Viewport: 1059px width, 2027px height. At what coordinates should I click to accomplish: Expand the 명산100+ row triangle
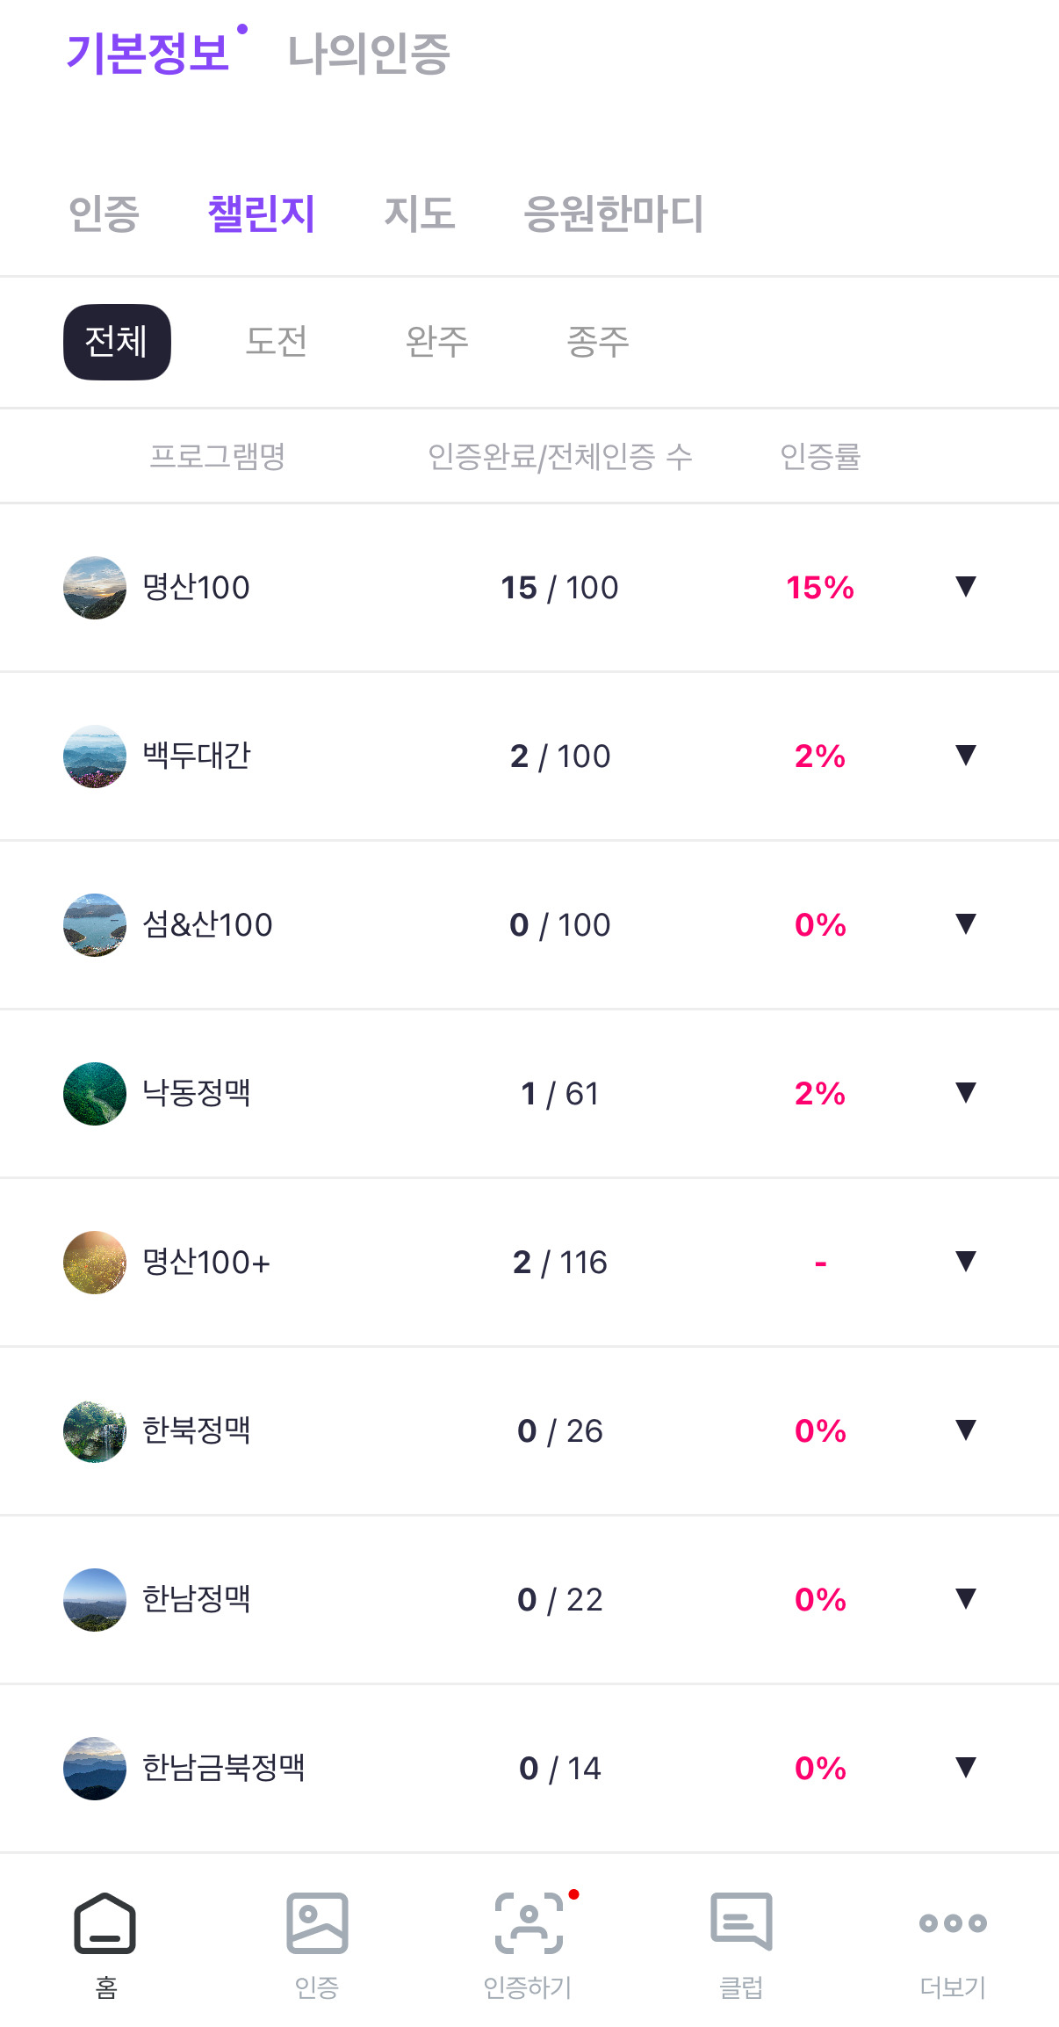click(966, 1261)
